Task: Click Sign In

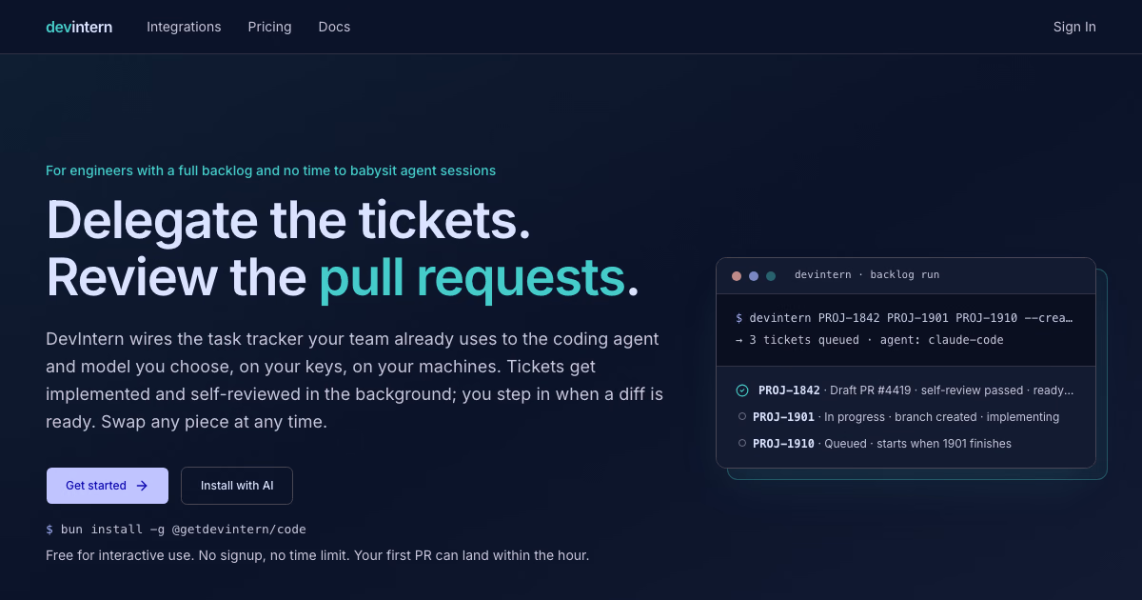Action: pos(1074,27)
